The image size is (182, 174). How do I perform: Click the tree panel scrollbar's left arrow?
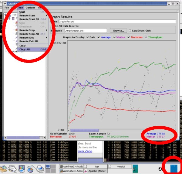pos(5,138)
